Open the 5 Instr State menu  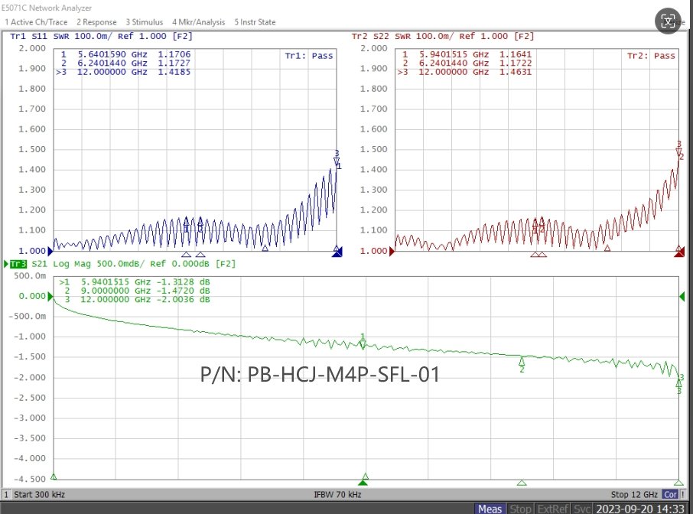click(255, 22)
